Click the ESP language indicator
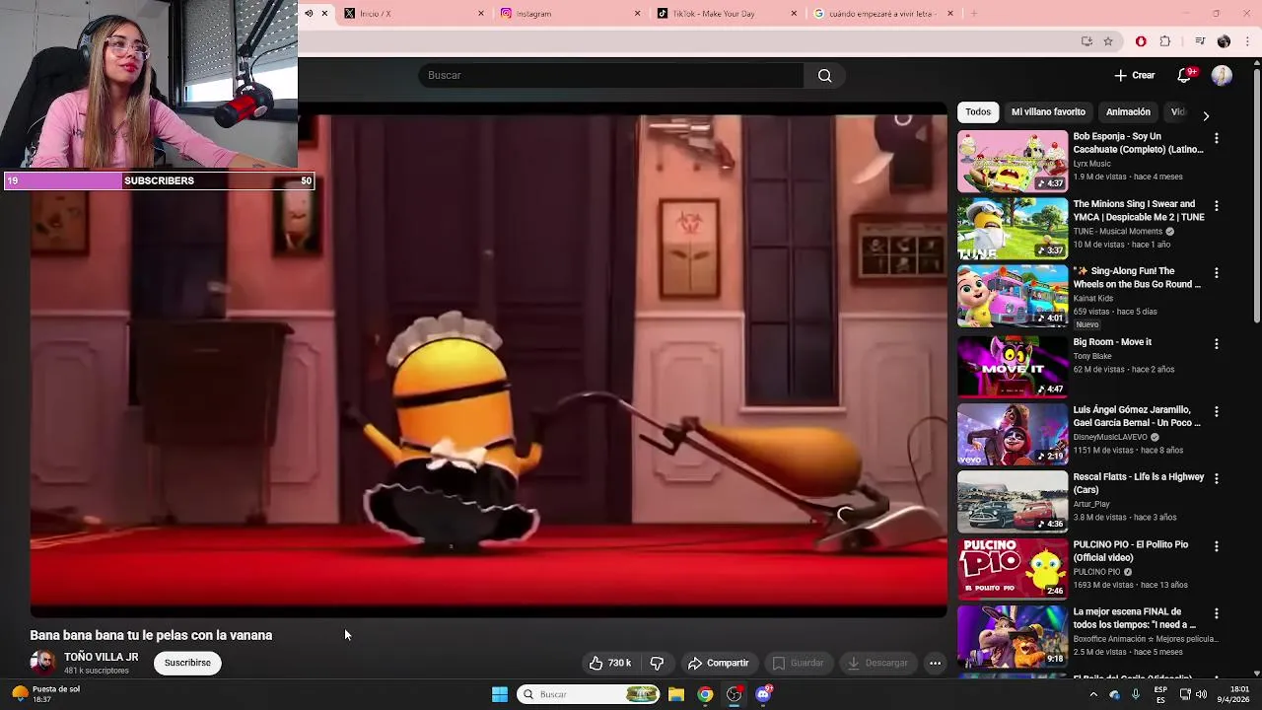Image resolution: width=1262 pixels, height=710 pixels. click(x=1160, y=694)
